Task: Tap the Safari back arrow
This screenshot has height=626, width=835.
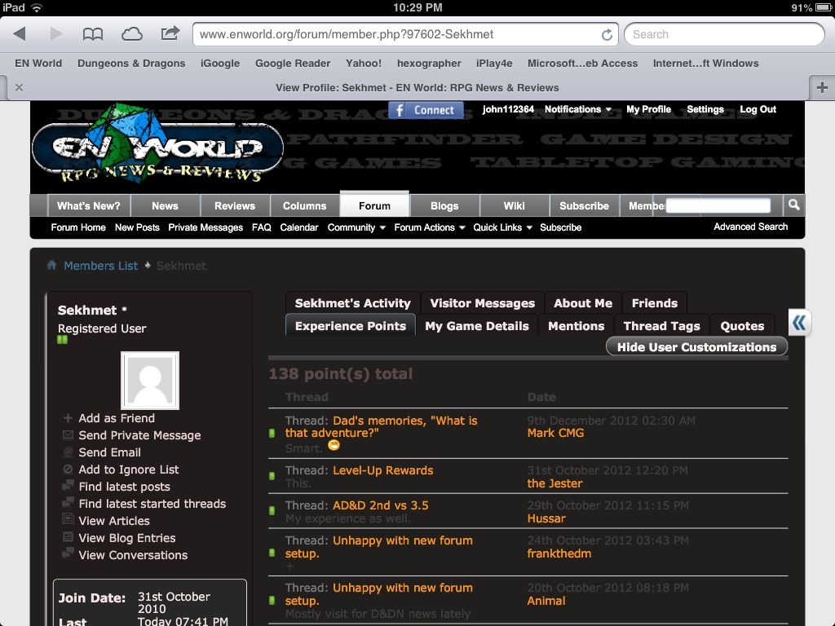Action: point(20,34)
